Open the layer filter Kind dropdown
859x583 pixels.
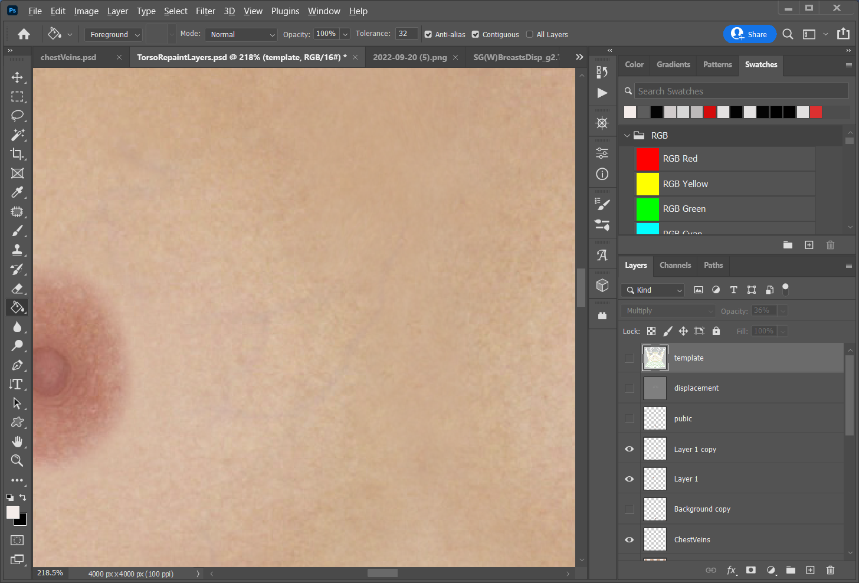[653, 290]
